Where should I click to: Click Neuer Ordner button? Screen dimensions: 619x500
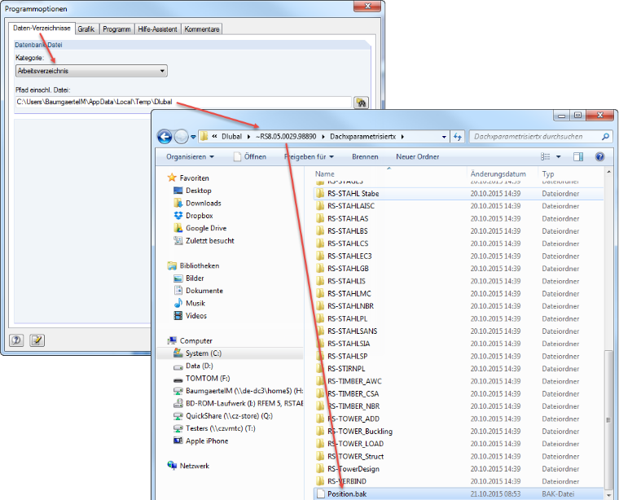[x=418, y=156]
